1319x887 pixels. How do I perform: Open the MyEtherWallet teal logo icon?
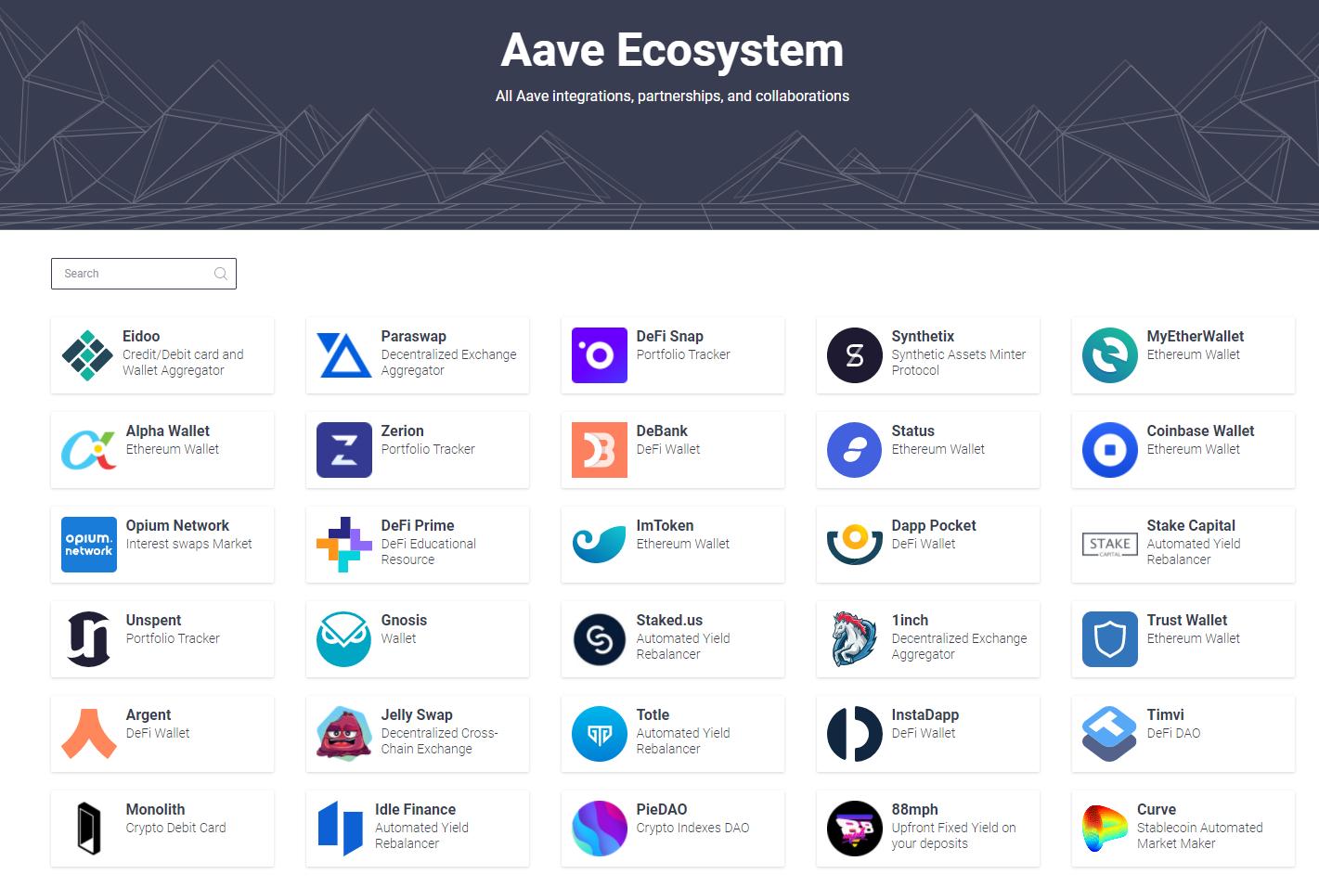[1109, 355]
